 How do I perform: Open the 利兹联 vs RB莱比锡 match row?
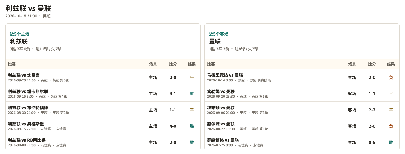tap(103, 142)
